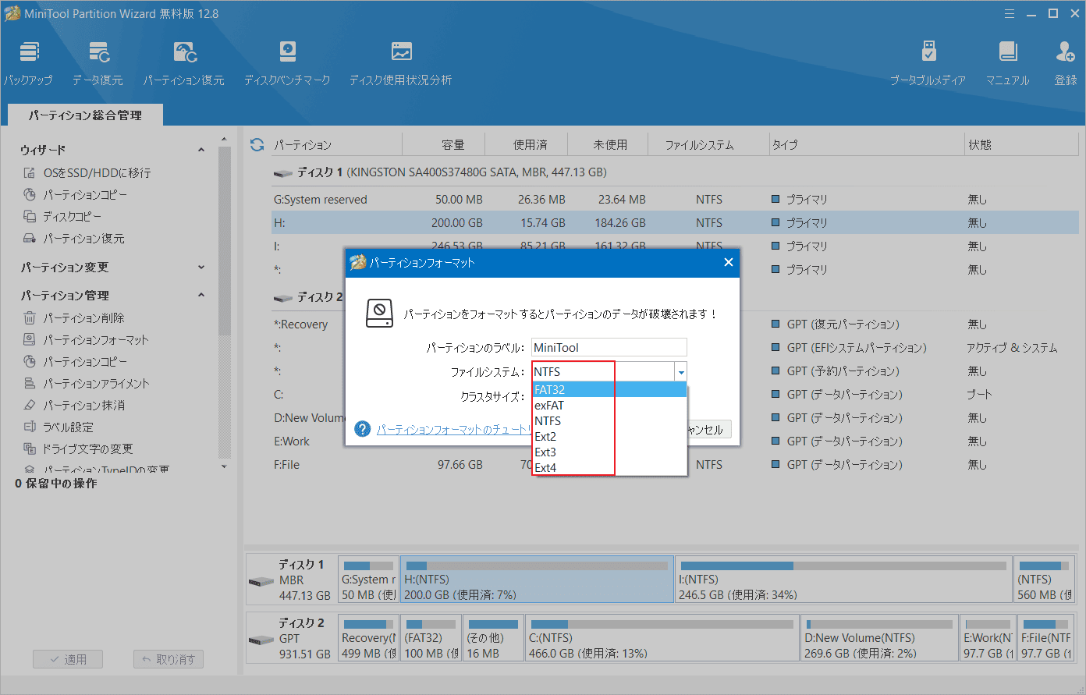Choose パーティションコピー under ウィザード
The width and height of the screenshot is (1086, 695).
coord(75,194)
